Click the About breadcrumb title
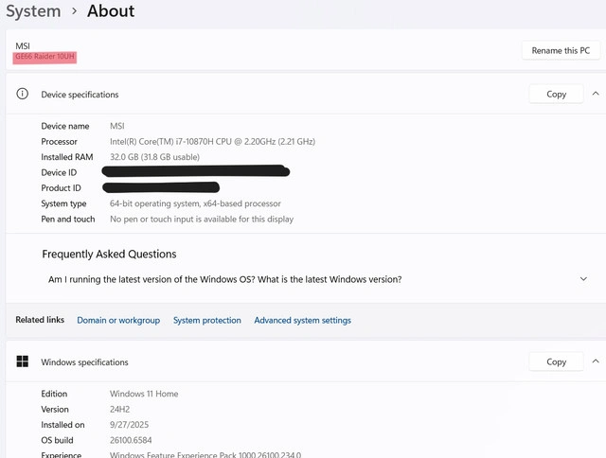Viewport: 606px width, 458px height. [x=111, y=11]
